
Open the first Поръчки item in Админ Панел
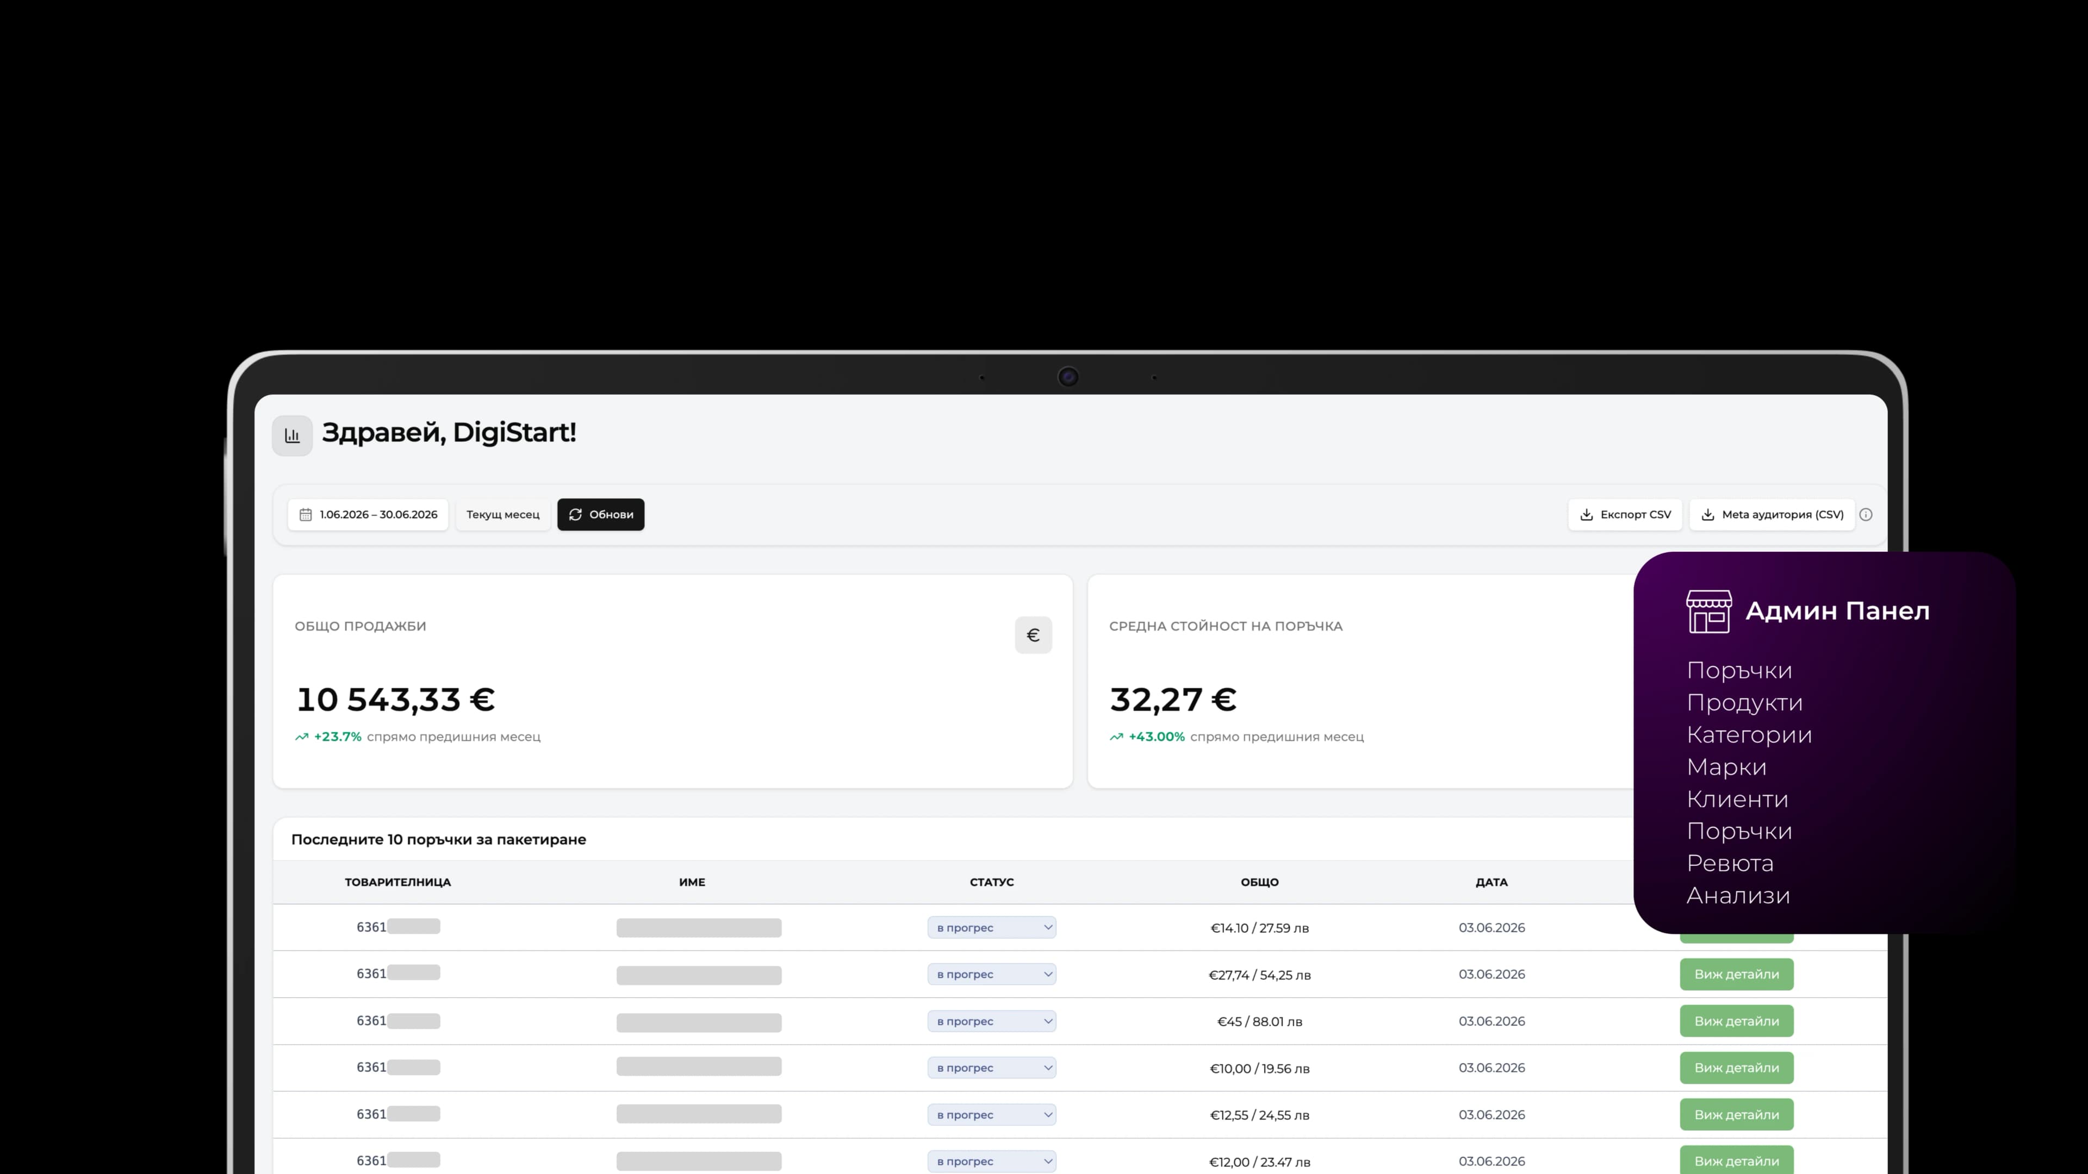point(1739,671)
